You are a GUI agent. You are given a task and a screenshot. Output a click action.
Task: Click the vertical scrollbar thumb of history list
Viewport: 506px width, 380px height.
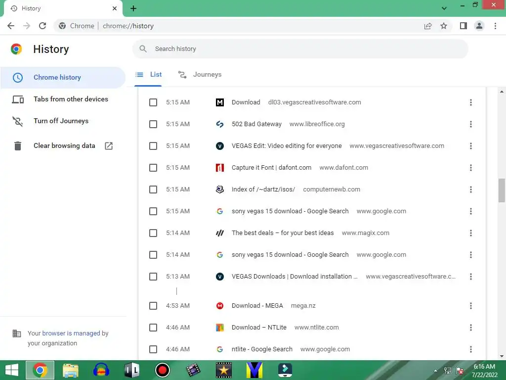502,190
